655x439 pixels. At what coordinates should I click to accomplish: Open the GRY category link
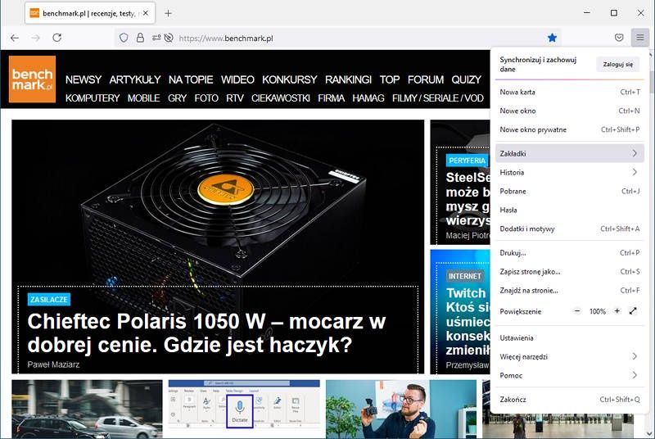point(177,98)
